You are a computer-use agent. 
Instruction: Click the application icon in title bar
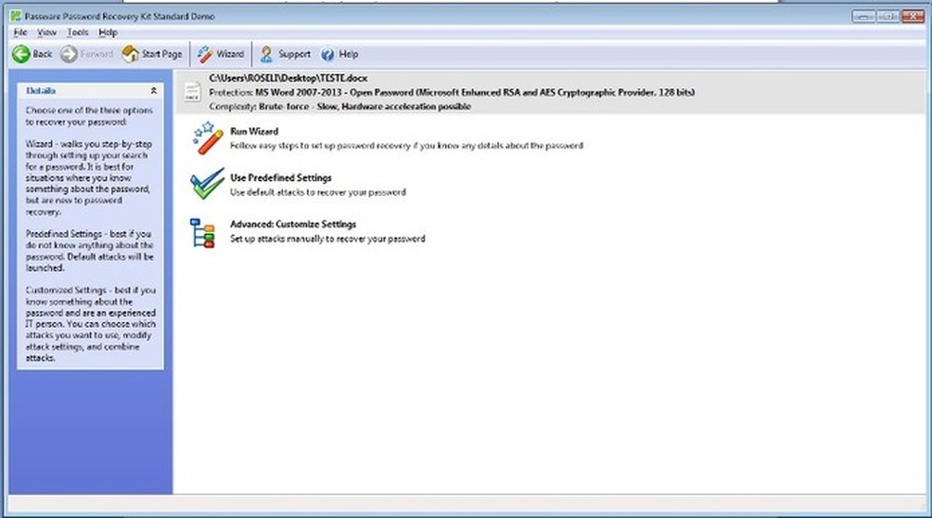(16, 16)
